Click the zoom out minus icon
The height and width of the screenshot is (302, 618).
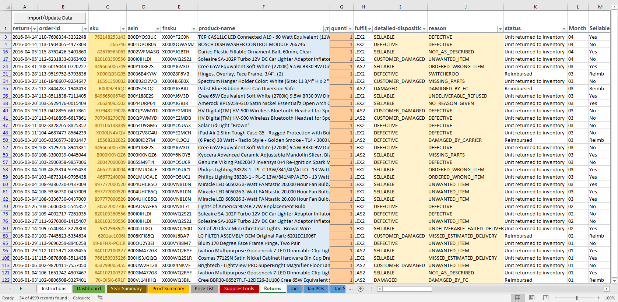tap(555, 298)
